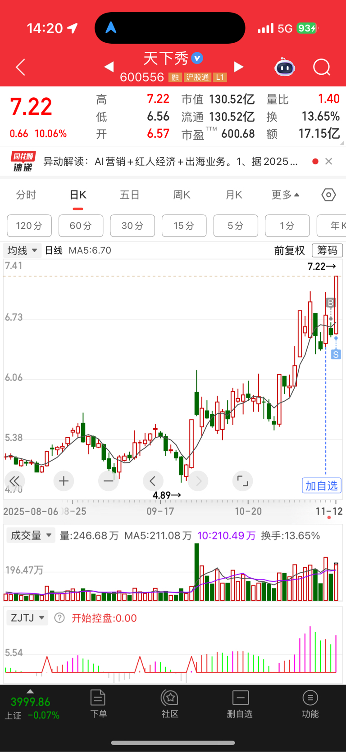Select the 日K tab

[x=78, y=195]
